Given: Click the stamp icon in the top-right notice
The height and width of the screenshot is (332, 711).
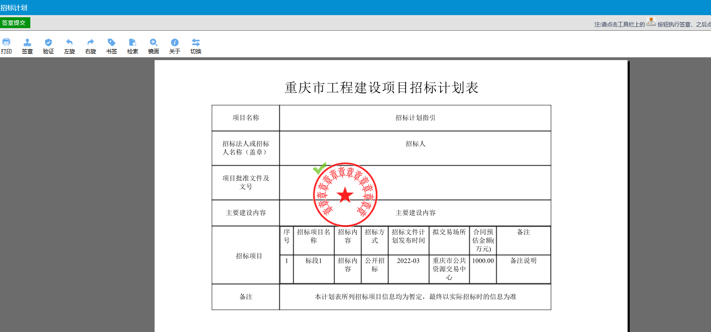Looking at the screenshot, I should pos(651,22).
